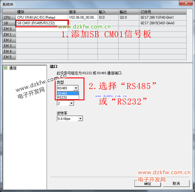
Task: Click the CPU version cell V02.06.00
Action: (83, 18)
